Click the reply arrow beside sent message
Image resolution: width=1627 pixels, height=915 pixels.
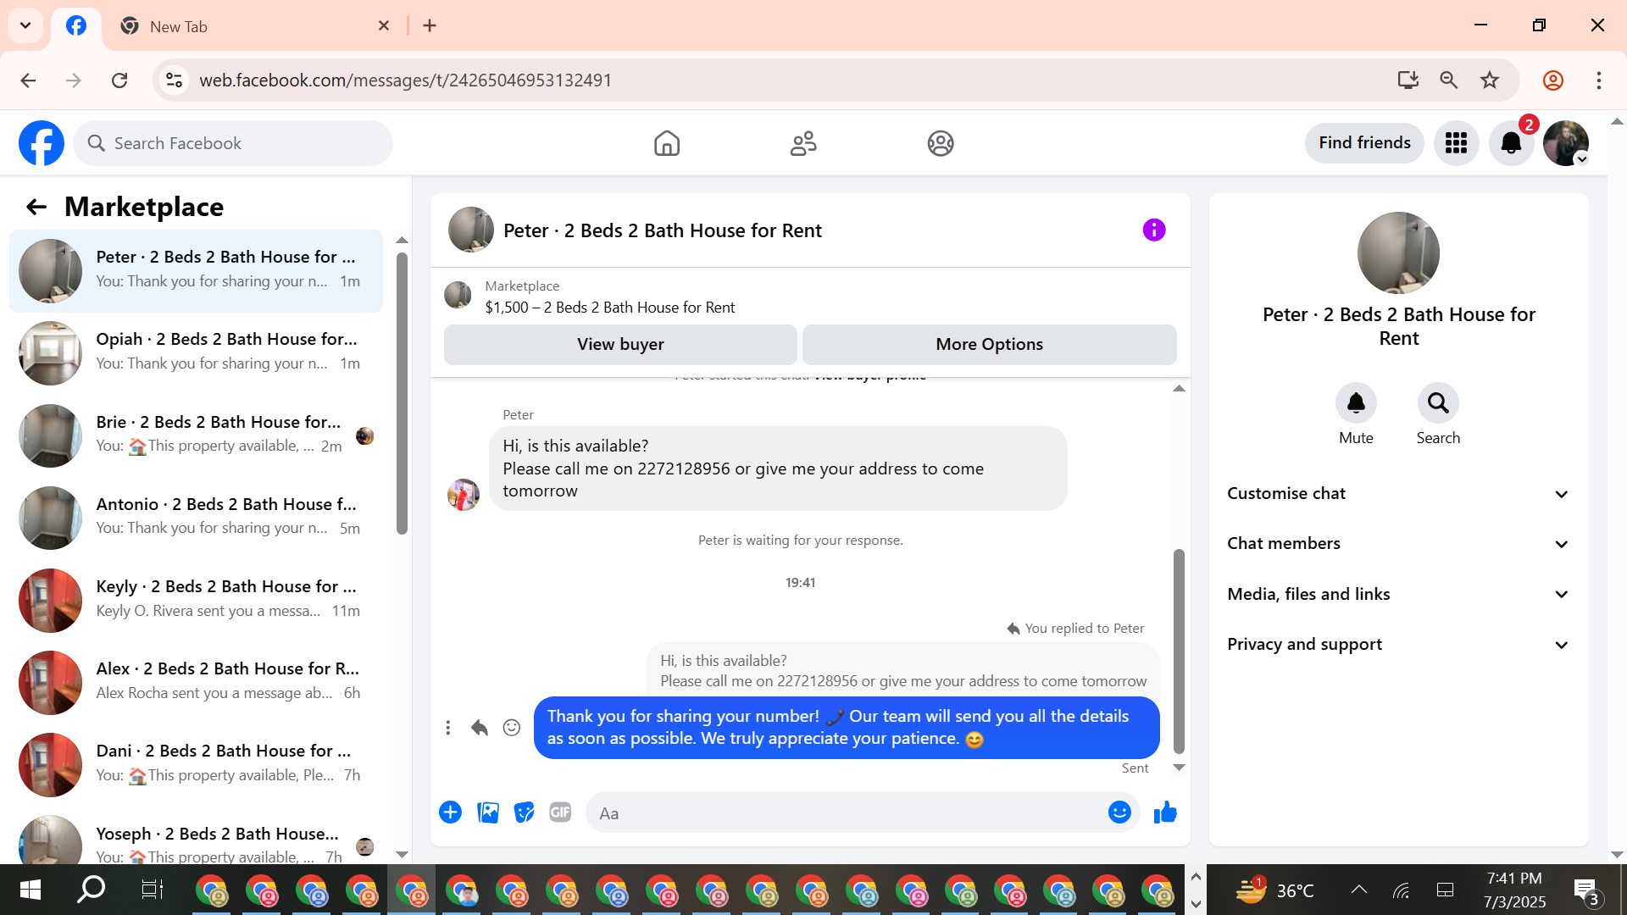480,728
